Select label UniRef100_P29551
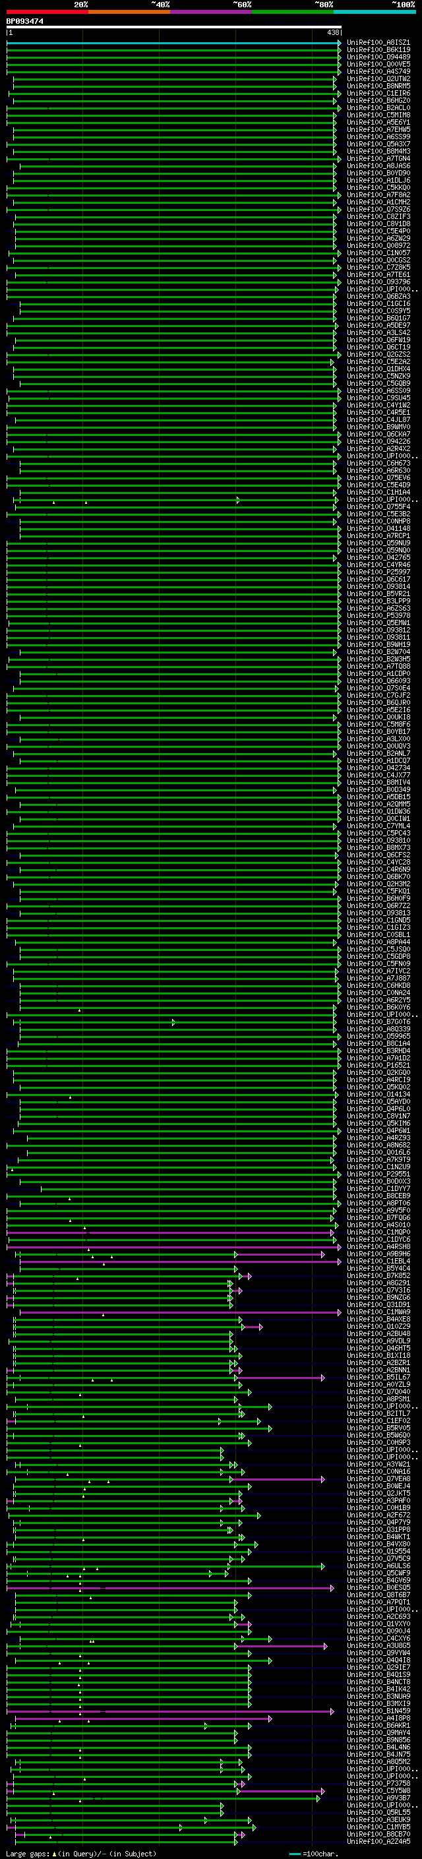Screen dimensions: 422x1859 click(x=378, y=1174)
